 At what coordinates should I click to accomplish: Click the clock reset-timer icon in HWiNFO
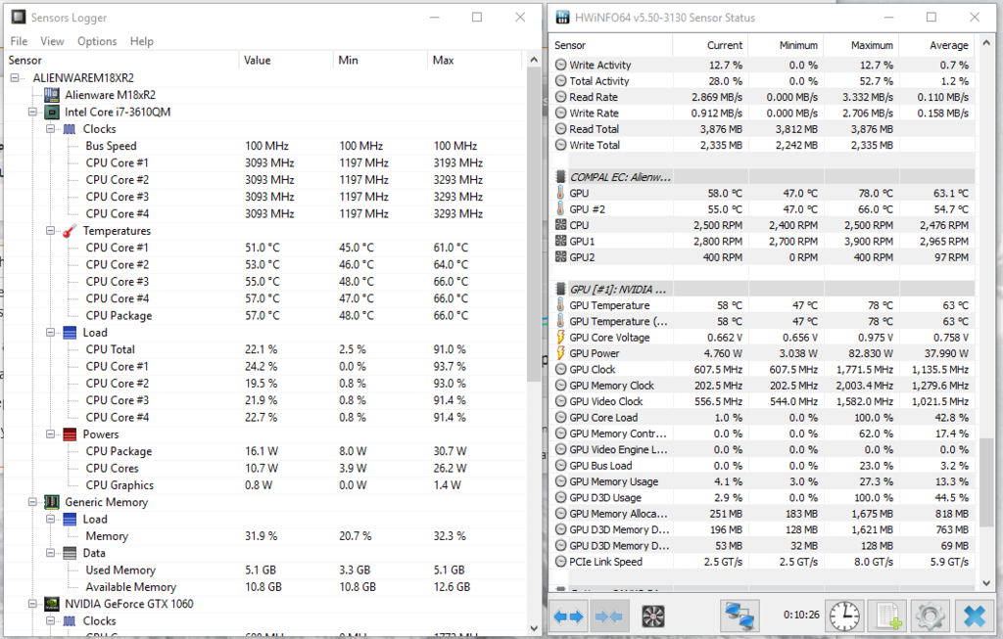coord(844,616)
